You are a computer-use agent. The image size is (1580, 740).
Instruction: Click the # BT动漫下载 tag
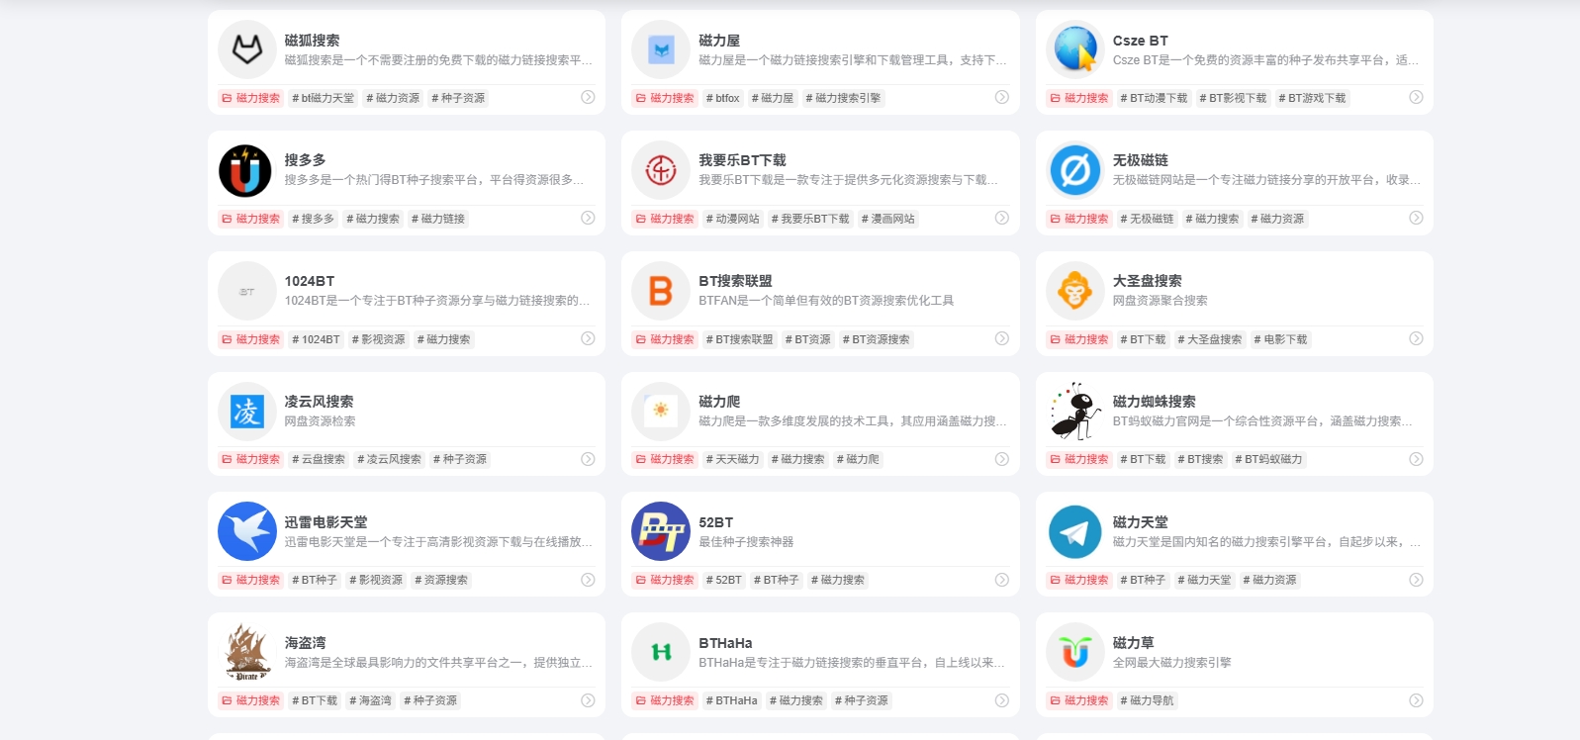[x=1154, y=98]
